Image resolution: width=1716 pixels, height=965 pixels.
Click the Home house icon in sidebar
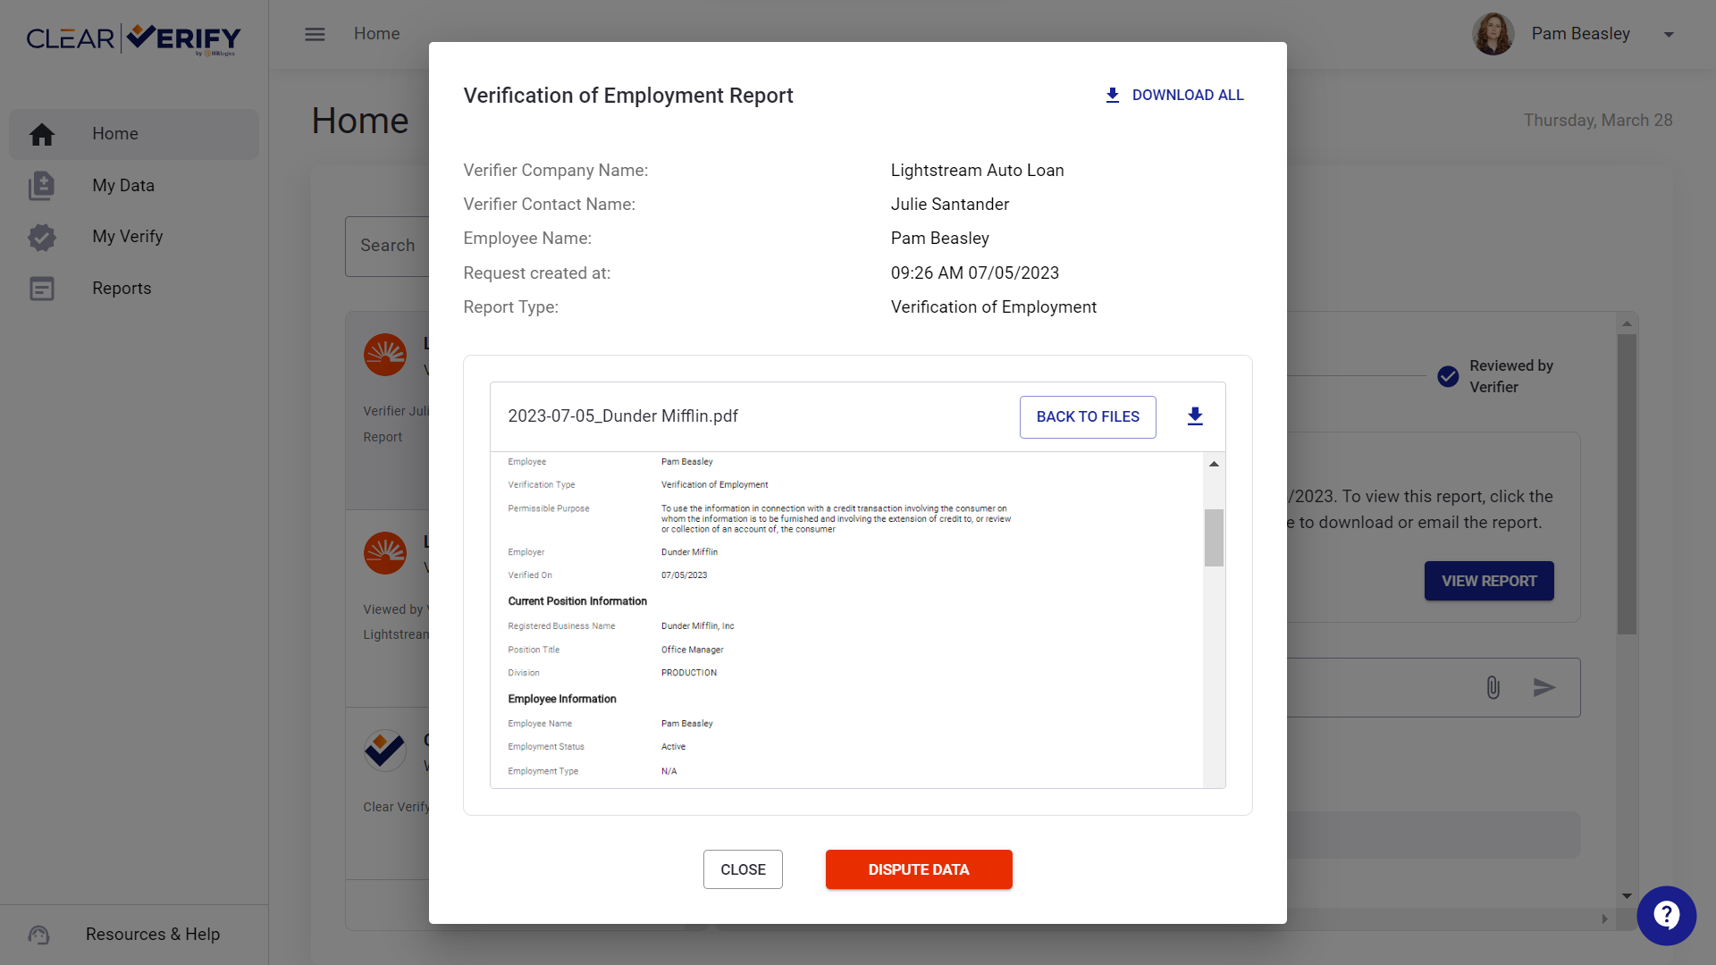coord(42,134)
